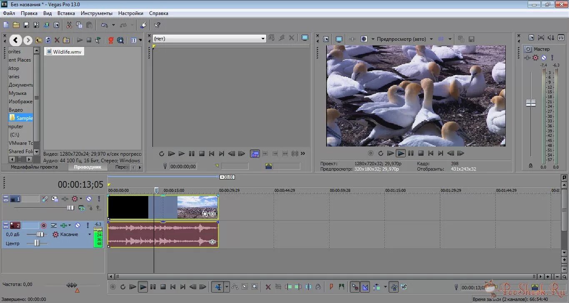
Task: Open the (Нет) plugin dropdown in the trimmer
Action: [263, 38]
